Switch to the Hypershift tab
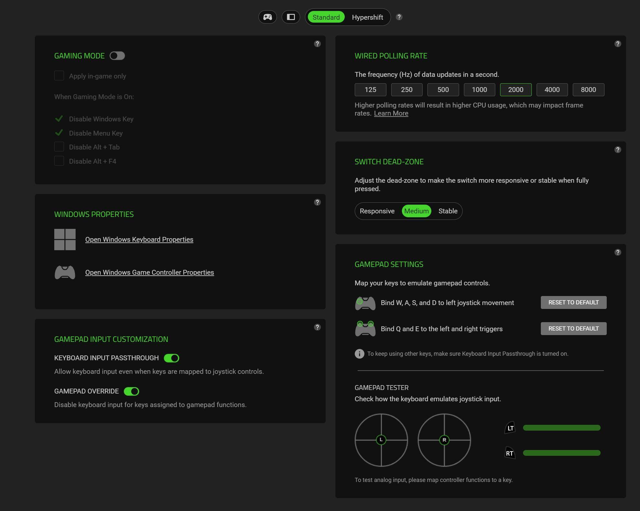640x511 pixels. [367, 17]
